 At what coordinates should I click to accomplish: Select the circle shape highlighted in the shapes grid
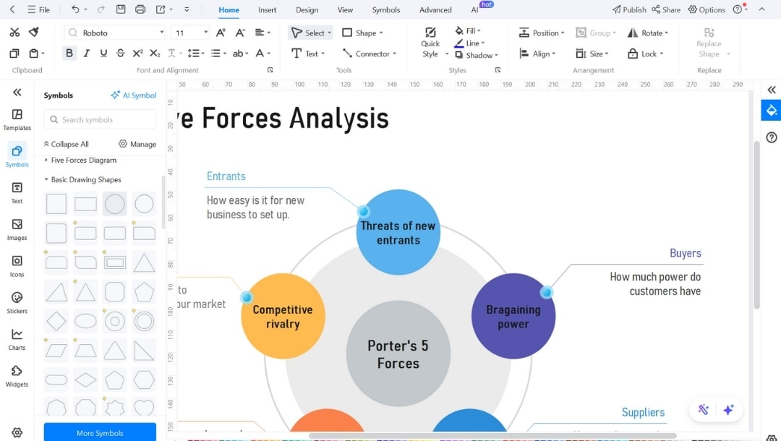coord(114,204)
